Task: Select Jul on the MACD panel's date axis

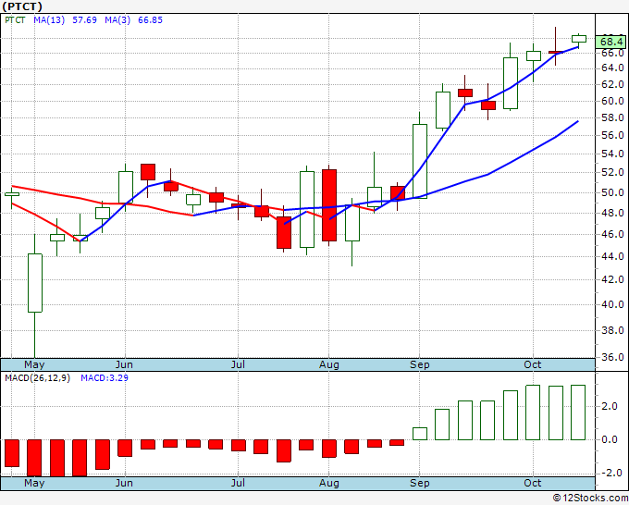Action: pos(238,484)
